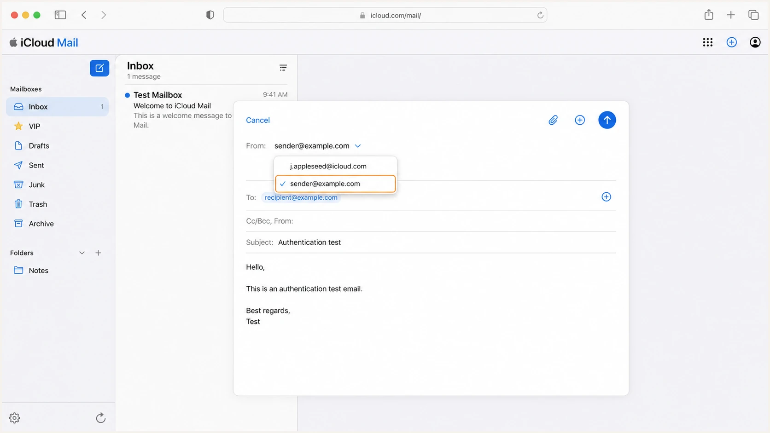Go forward in Safari

pos(104,15)
